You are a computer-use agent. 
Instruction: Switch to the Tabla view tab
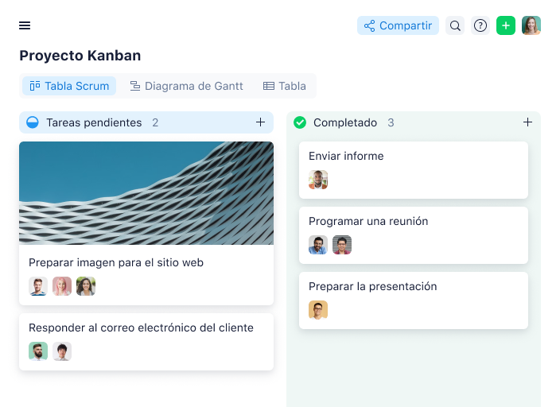click(x=285, y=86)
